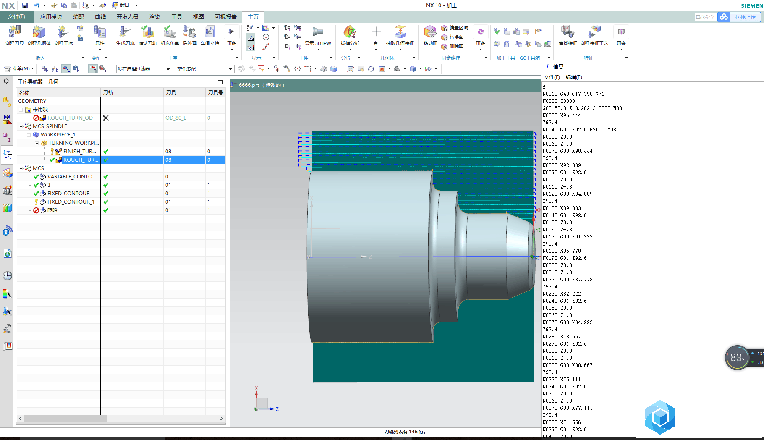Open the Properties (属性) ribbon button

(x=100, y=35)
